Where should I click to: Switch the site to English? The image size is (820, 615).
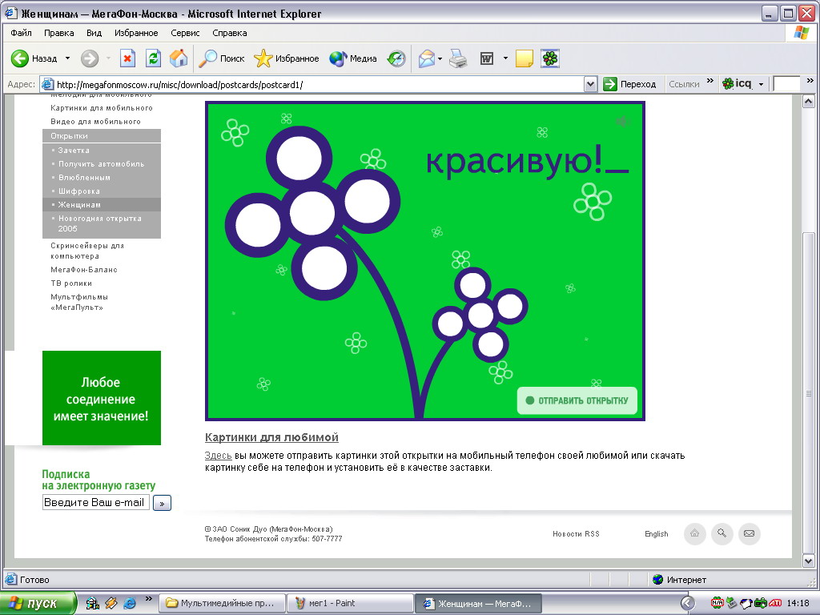(657, 534)
